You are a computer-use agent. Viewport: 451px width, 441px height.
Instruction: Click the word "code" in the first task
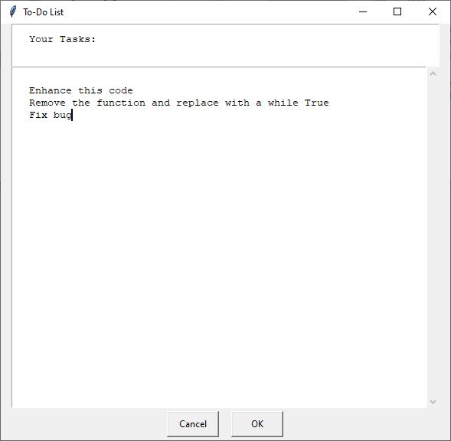(121, 90)
